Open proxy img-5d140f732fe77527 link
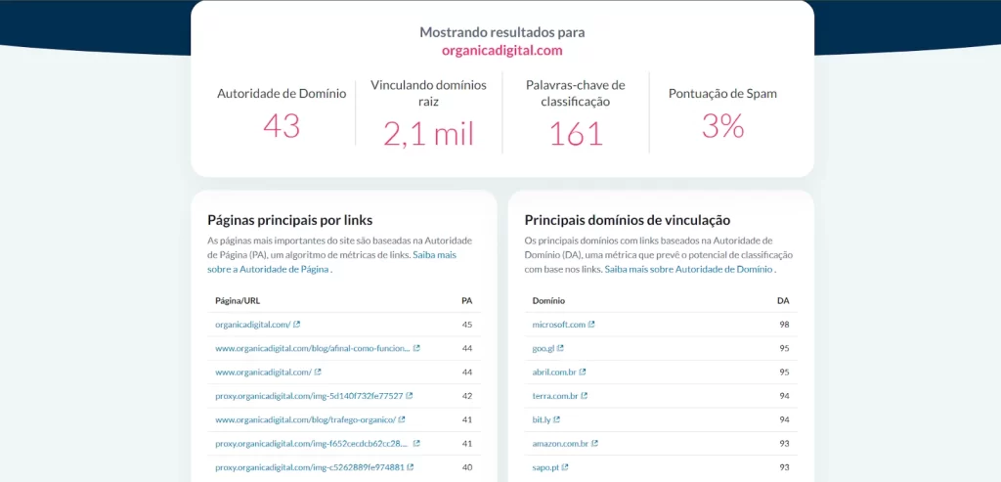 309,396
